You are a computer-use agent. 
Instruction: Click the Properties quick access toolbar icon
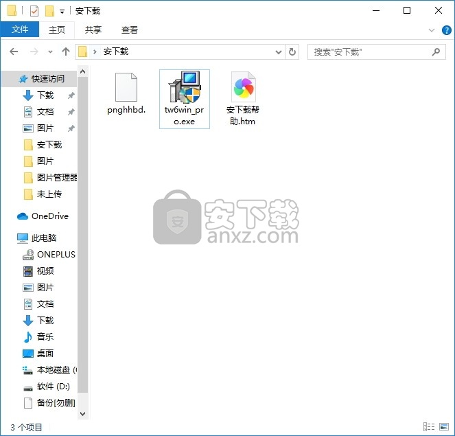click(x=34, y=11)
